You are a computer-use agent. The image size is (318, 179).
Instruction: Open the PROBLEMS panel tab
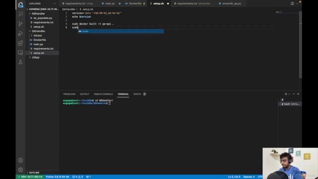tap(70, 94)
